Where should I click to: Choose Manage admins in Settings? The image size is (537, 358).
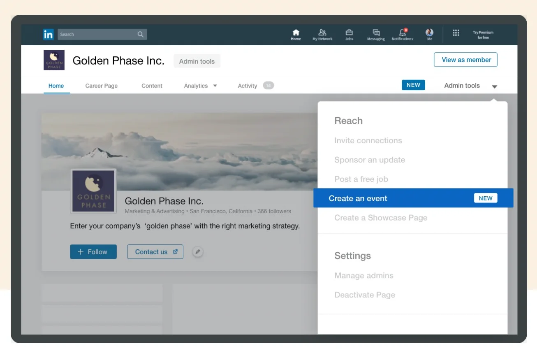364,276
